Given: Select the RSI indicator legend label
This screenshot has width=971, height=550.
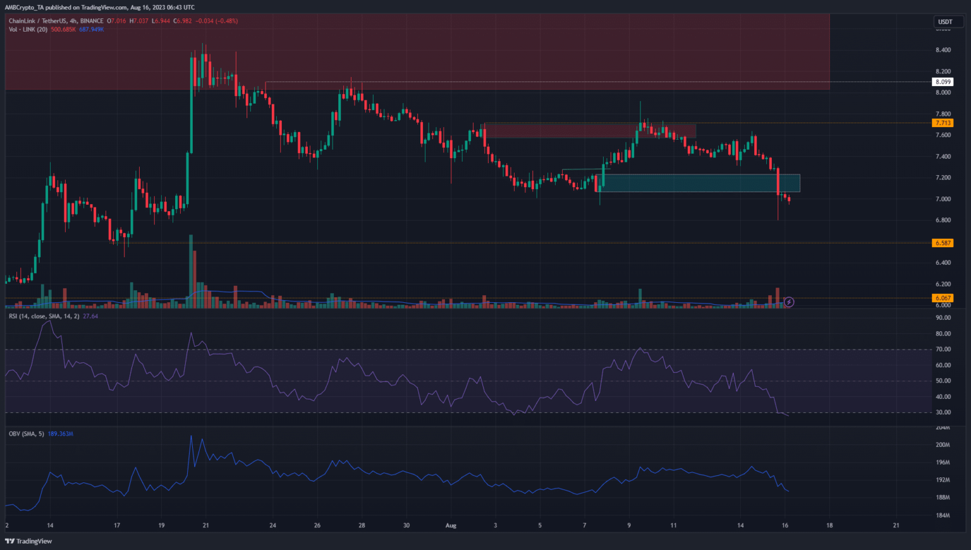Looking at the screenshot, I should coord(44,316).
